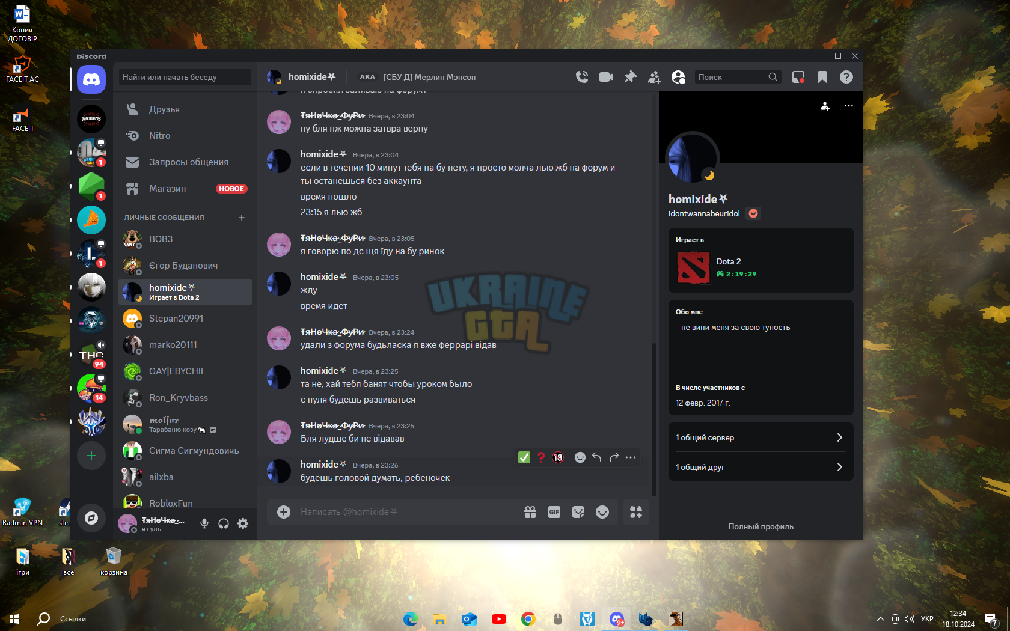Open the Discord inbox
The height and width of the screenshot is (631, 1010).
tap(798, 77)
